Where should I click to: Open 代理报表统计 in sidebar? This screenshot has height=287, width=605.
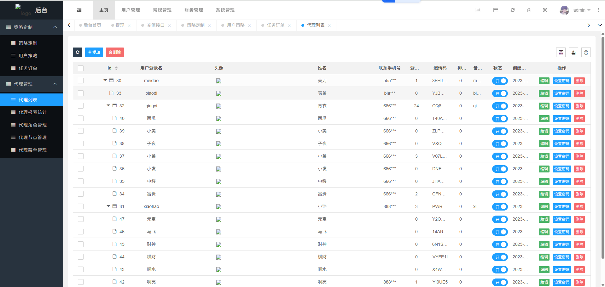(x=32, y=112)
